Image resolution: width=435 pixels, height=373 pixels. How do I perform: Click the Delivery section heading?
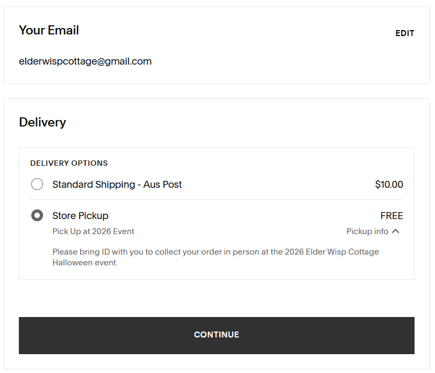coord(43,122)
